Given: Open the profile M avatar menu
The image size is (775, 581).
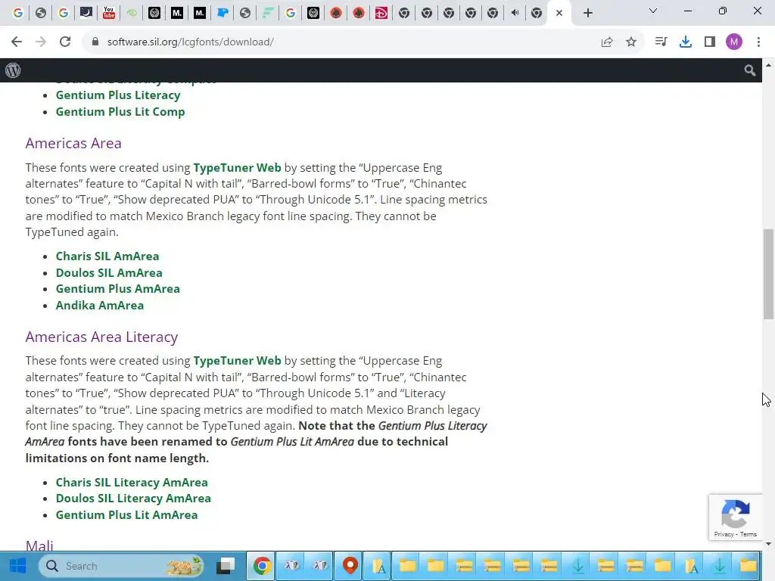Looking at the screenshot, I should click(734, 42).
